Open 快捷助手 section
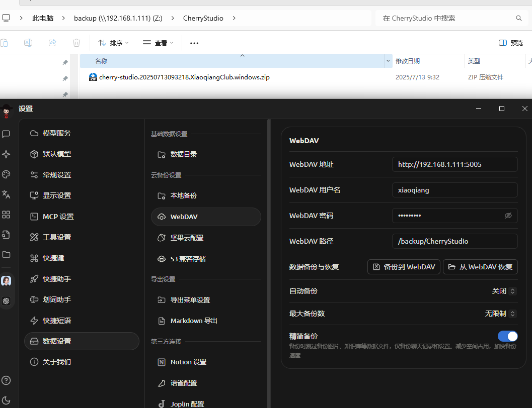Image resolution: width=532 pixels, height=408 pixels. coord(82,279)
